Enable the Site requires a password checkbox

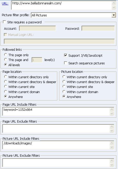pos(5,22)
